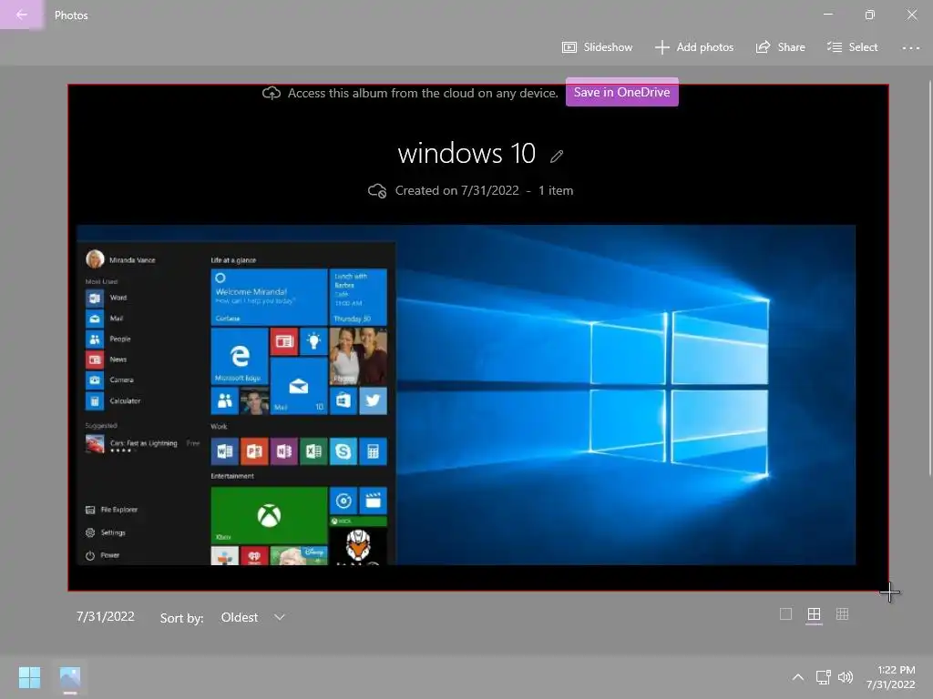Edit album title with the pencil icon
The height and width of the screenshot is (699, 933).
pos(557,157)
